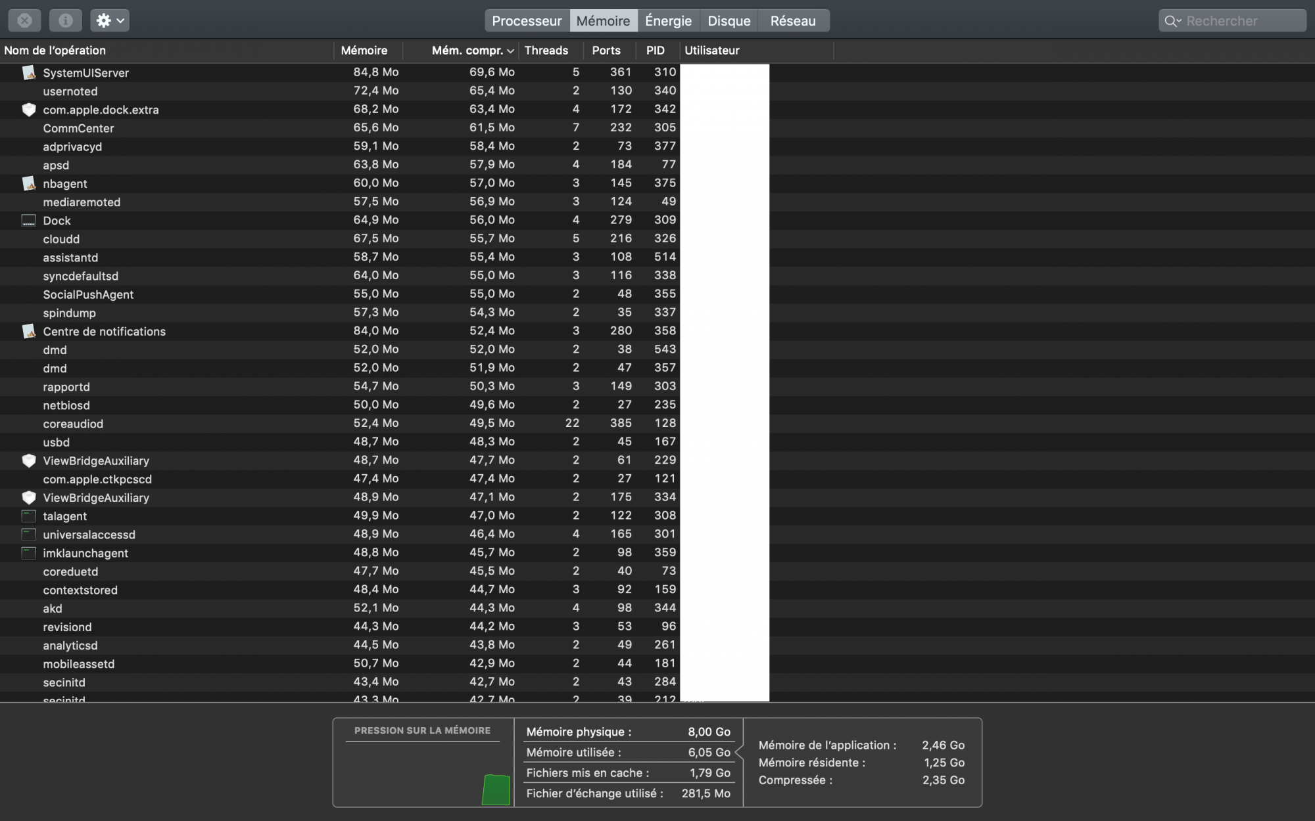Switch to the Mémoire tab
Viewport: 1315px width, 821px height.
tap(604, 20)
